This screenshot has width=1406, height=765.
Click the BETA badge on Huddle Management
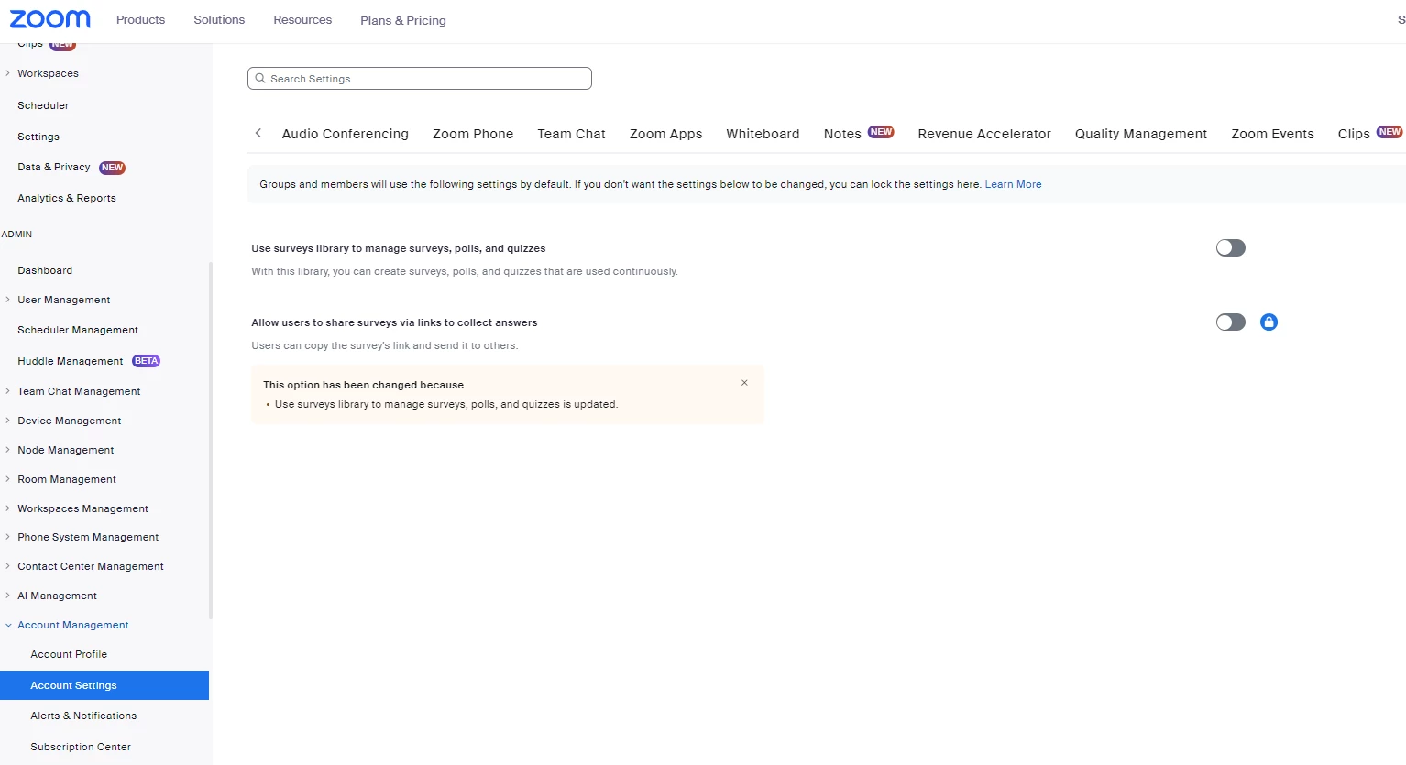coord(146,361)
